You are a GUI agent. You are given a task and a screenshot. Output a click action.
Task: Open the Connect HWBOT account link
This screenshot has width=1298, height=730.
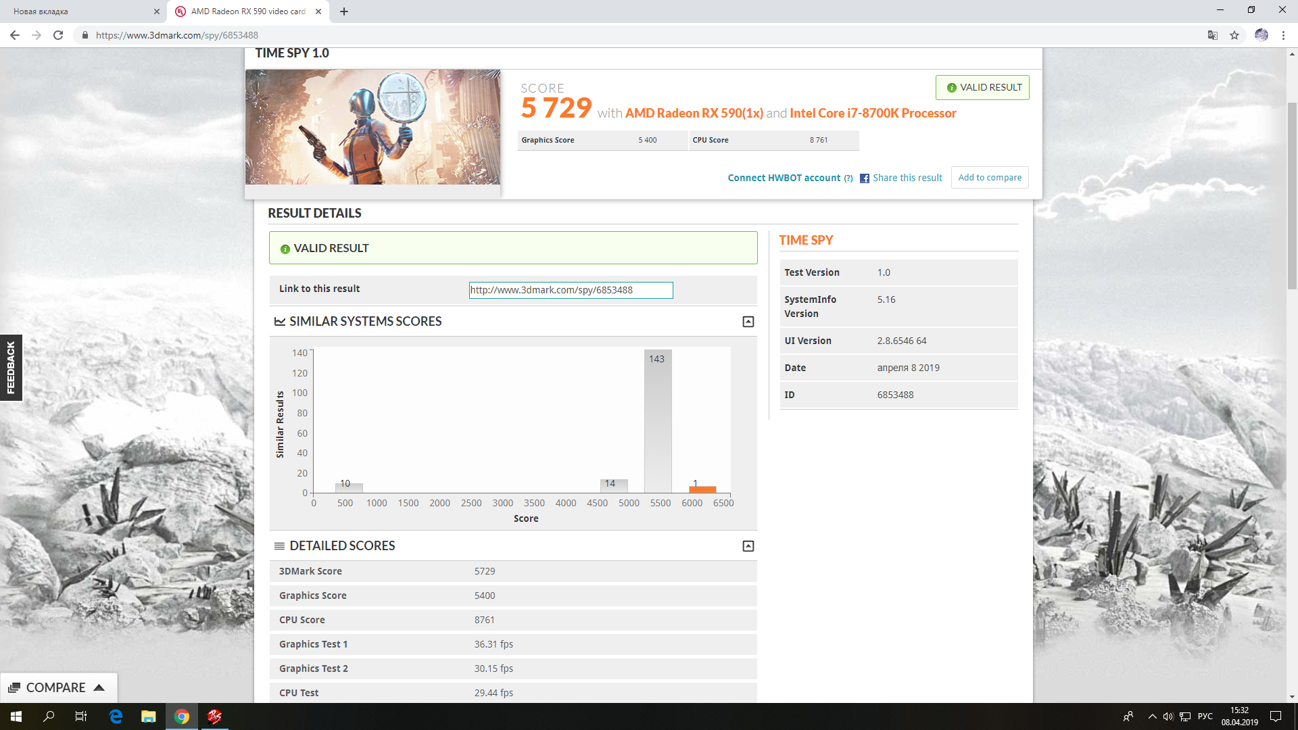pyautogui.click(x=784, y=178)
